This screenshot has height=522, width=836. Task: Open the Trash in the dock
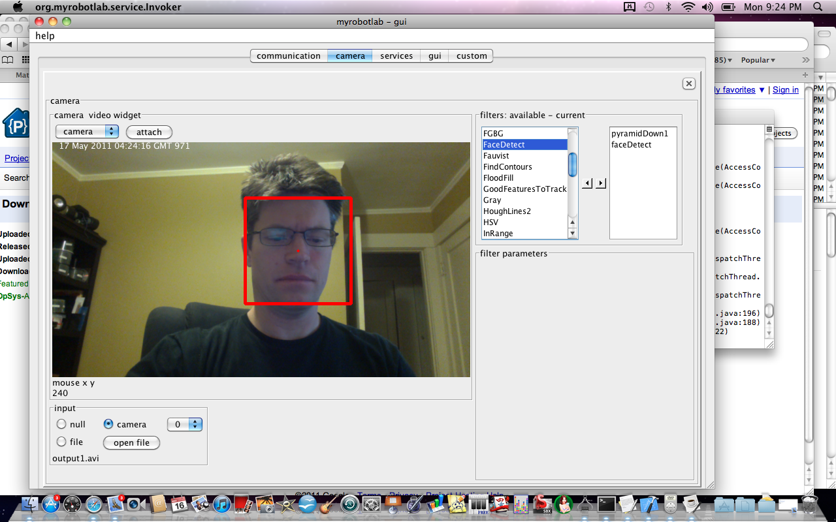[x=809, y=504]
